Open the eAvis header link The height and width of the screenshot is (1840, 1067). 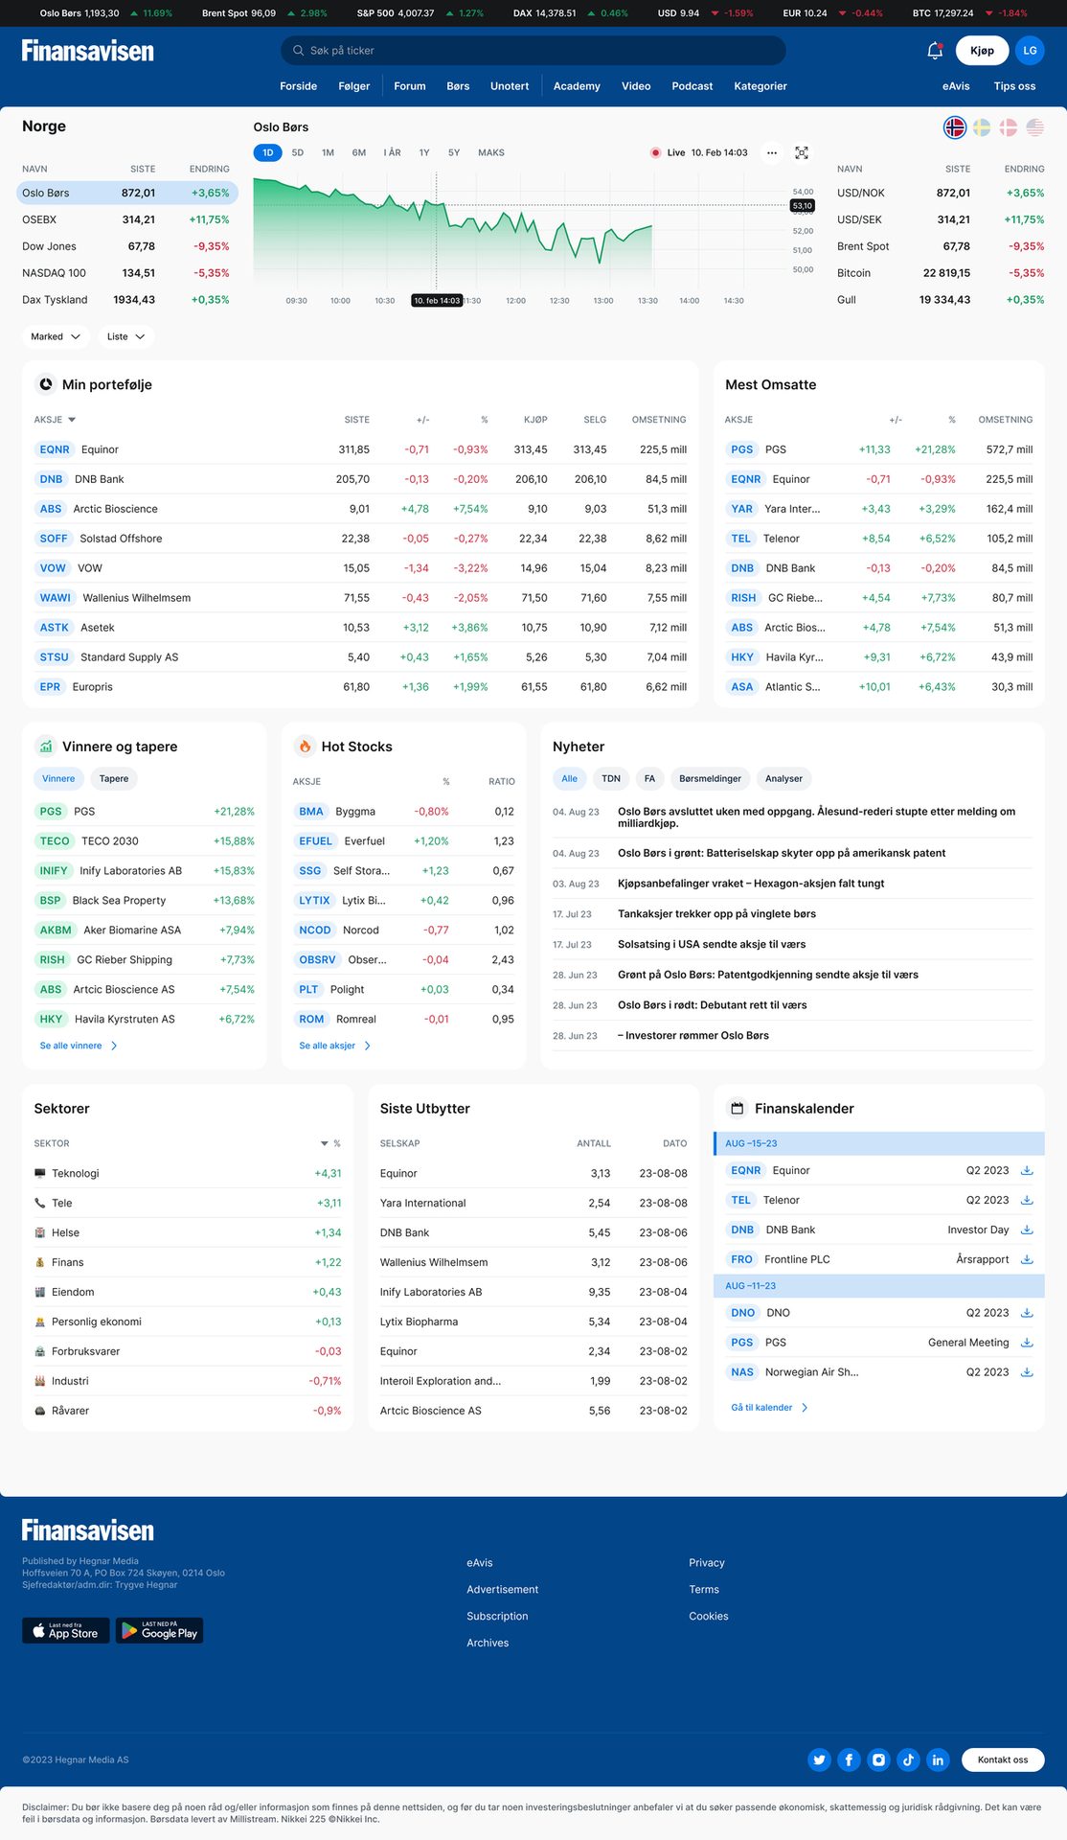click(956, 86)
